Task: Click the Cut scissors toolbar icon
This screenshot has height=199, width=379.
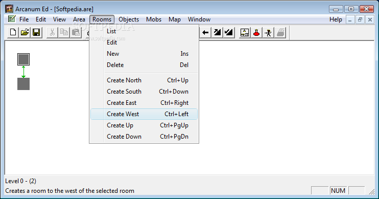Action: 52,32
